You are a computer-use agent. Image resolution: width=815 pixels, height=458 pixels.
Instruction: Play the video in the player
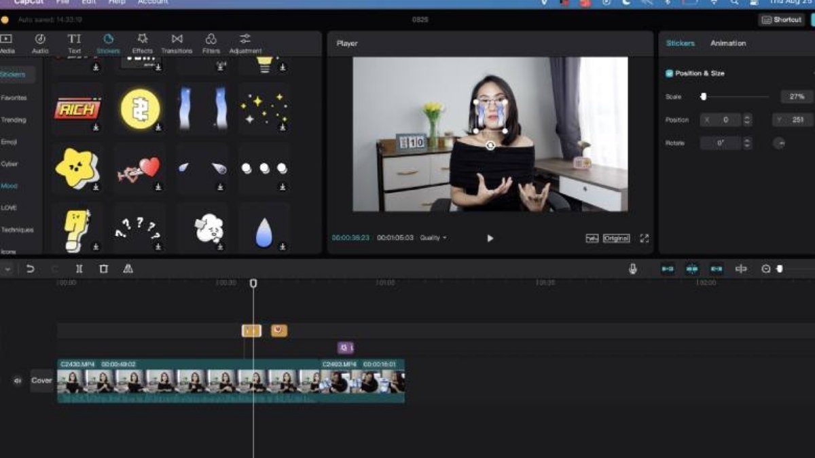pos(490,238)
